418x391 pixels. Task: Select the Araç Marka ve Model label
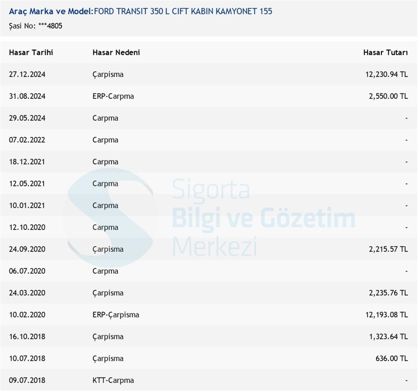coord(51,11)
